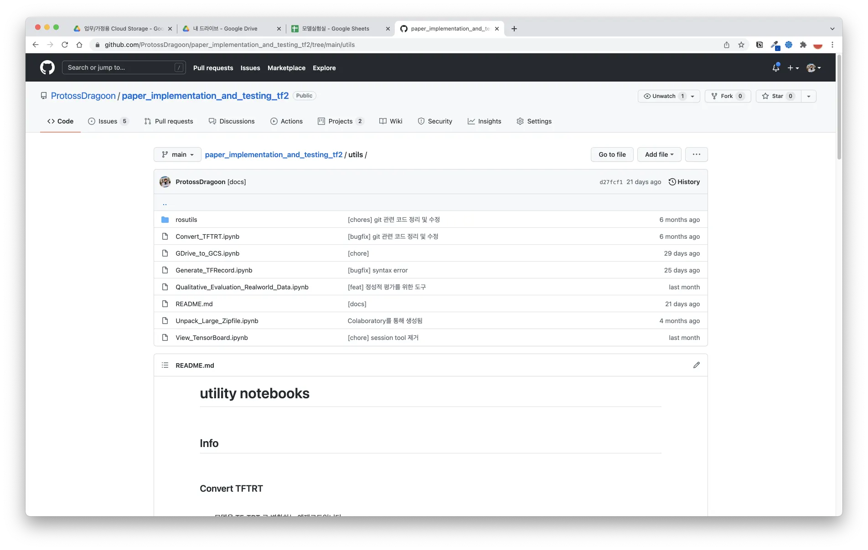Open the Wiki tab
Image resolution: width=868 pixels, height=550 pixels.
pyautogui.click(x=391, y=121)
